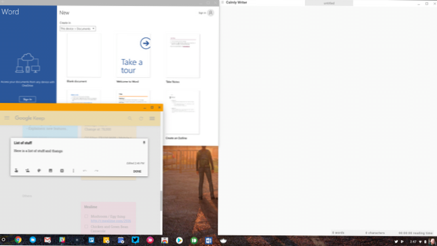Screen dimensions: 437x246
Task: Check the 'Chicken and Green Bean Casserole' checkbox
Action: click(x=86, y=226)
